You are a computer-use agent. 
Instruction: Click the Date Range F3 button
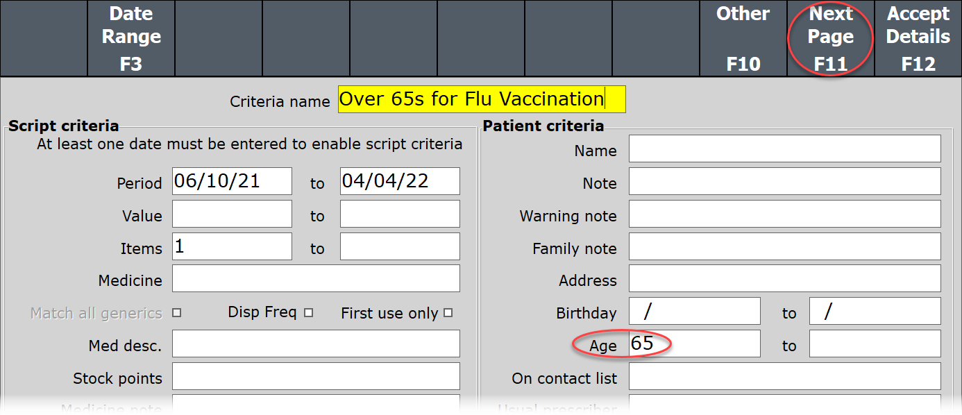pos(131,38)
